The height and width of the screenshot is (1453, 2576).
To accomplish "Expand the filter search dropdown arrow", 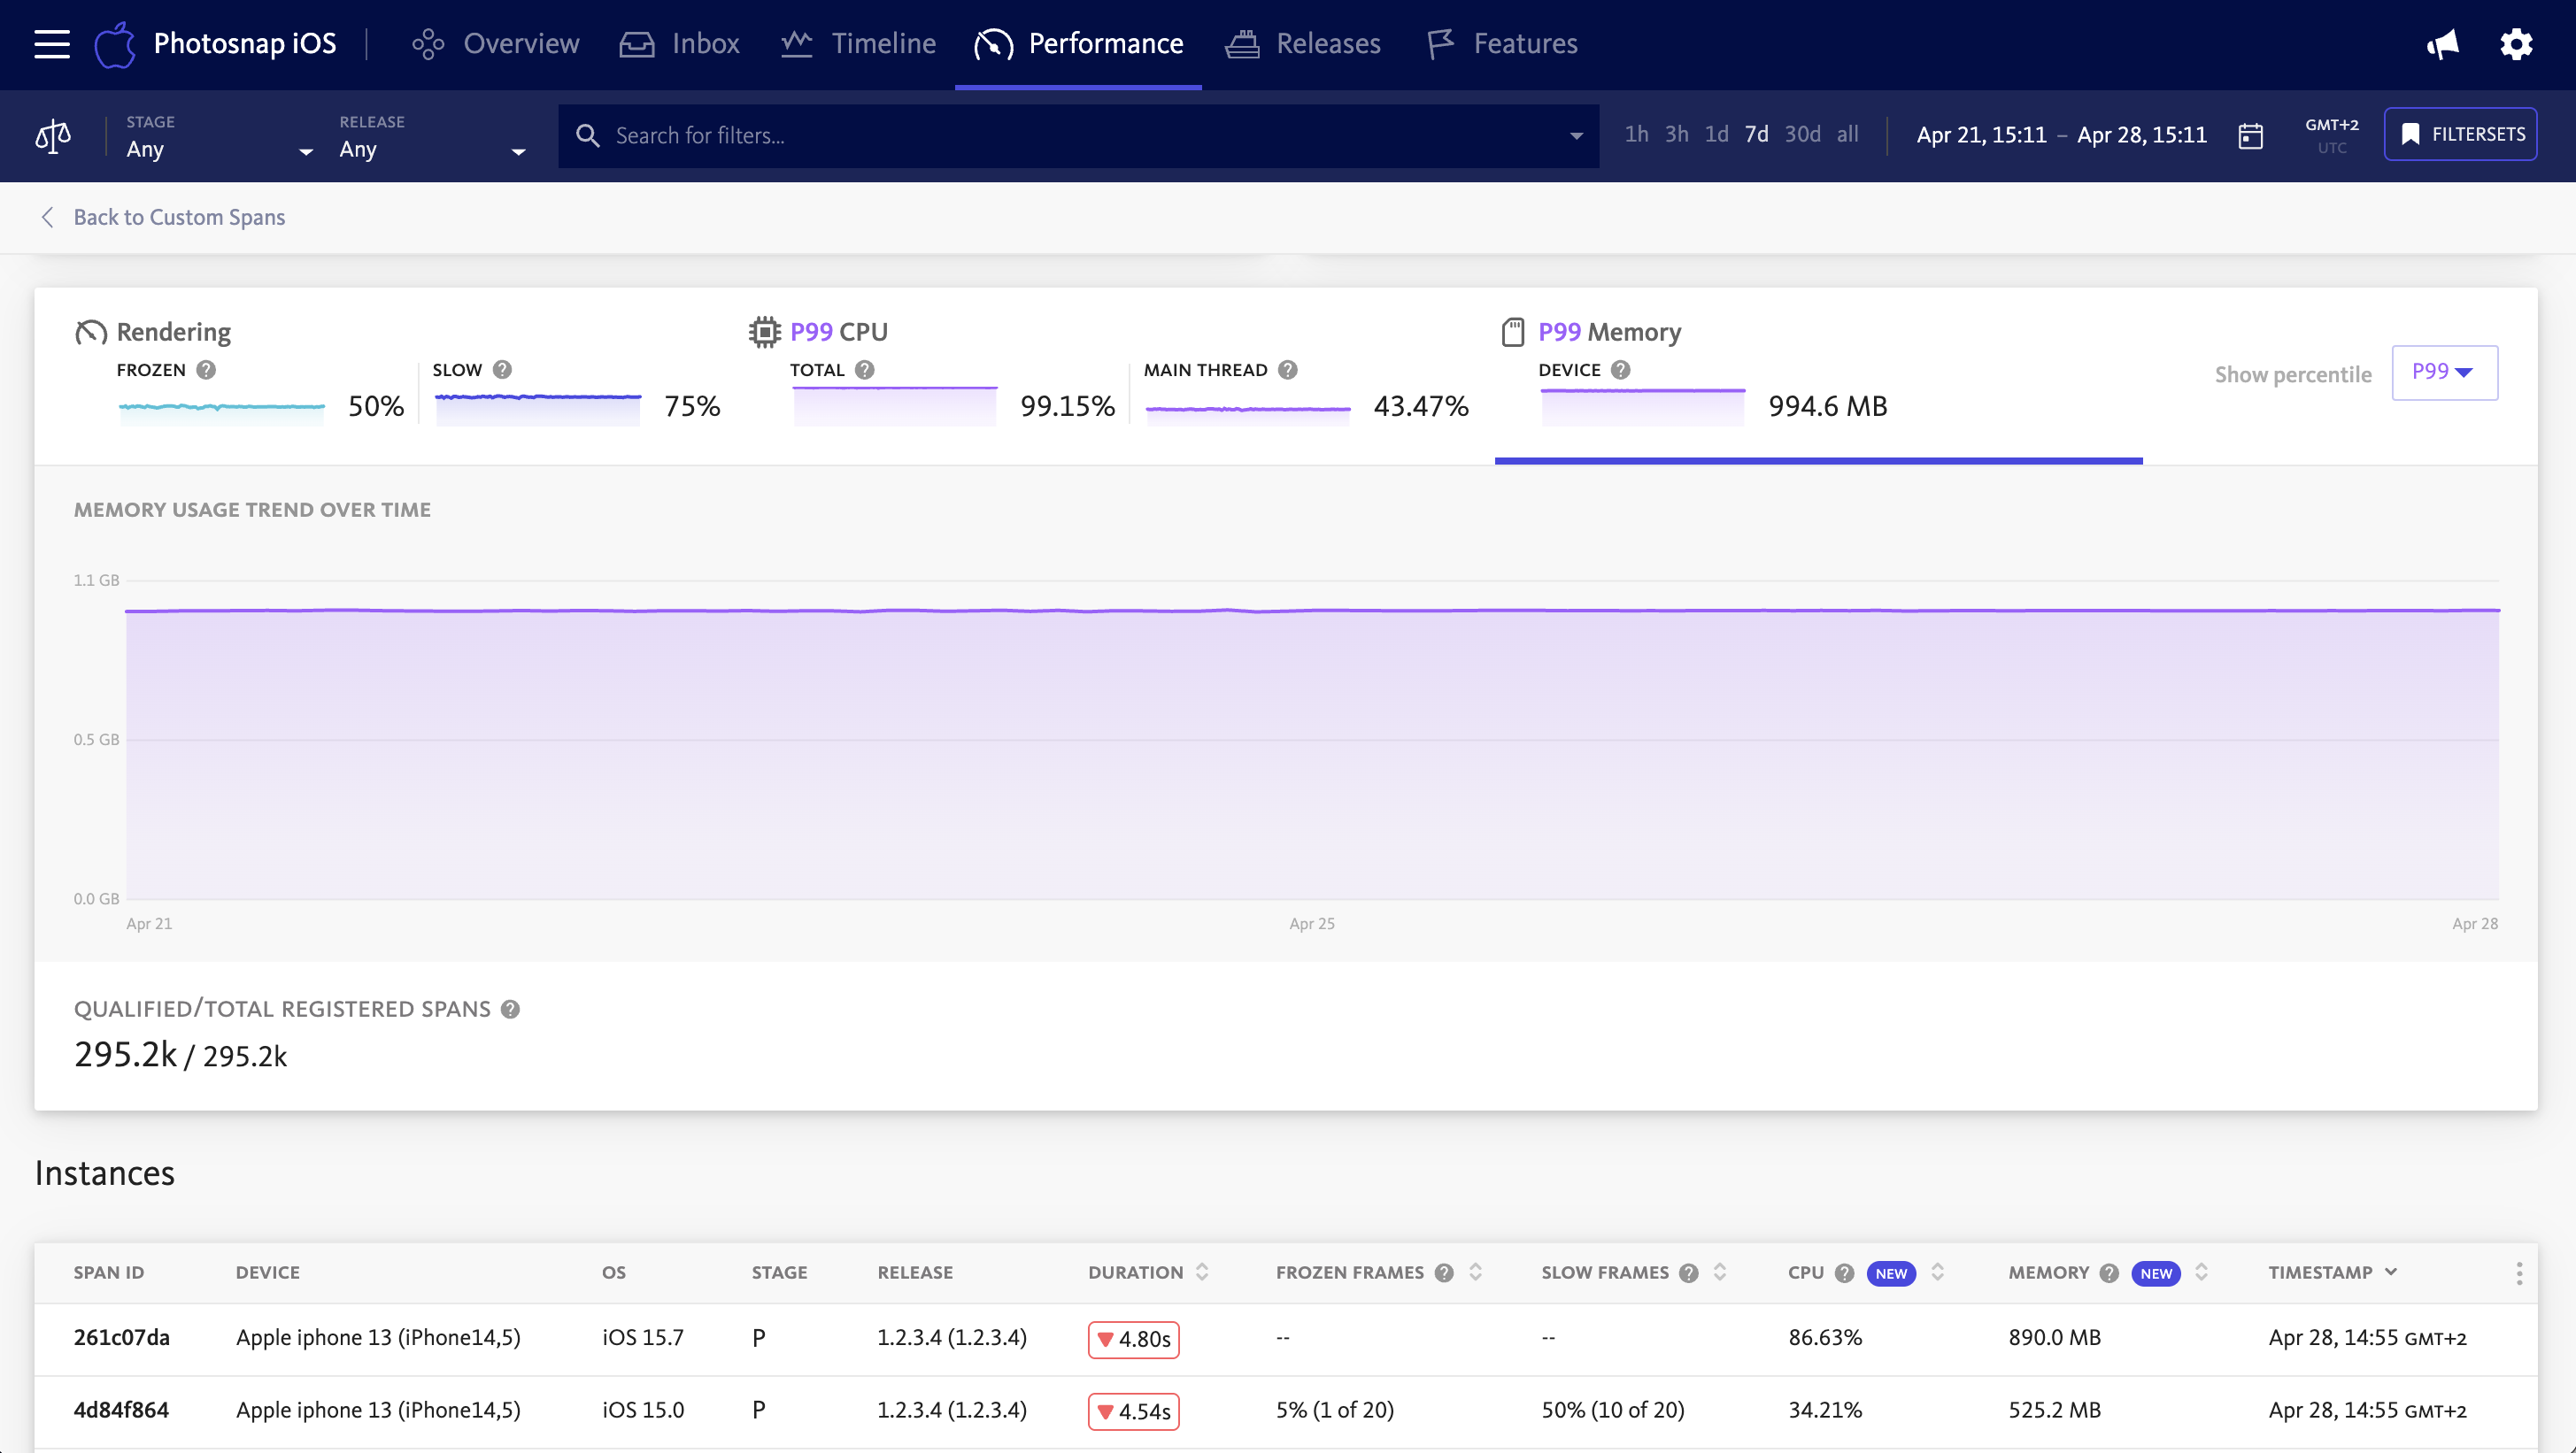I will [x=1576, y=136].
